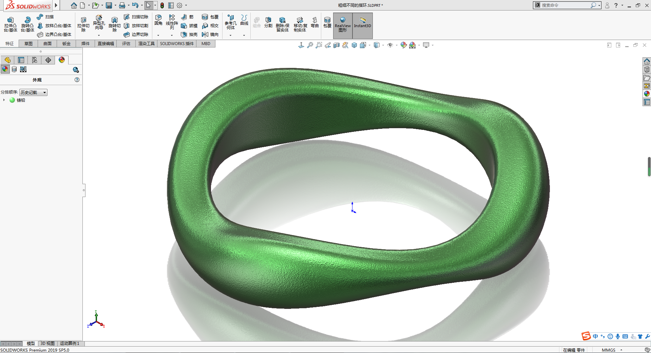Switch to the 草图 (Sketch) tab

click(x=28, y=44)
